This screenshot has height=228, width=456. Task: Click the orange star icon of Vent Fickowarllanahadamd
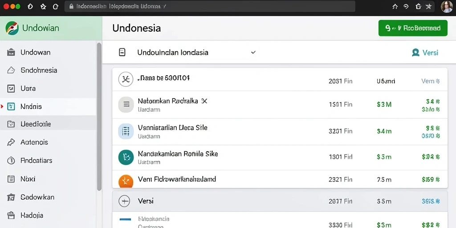(126, 181)
